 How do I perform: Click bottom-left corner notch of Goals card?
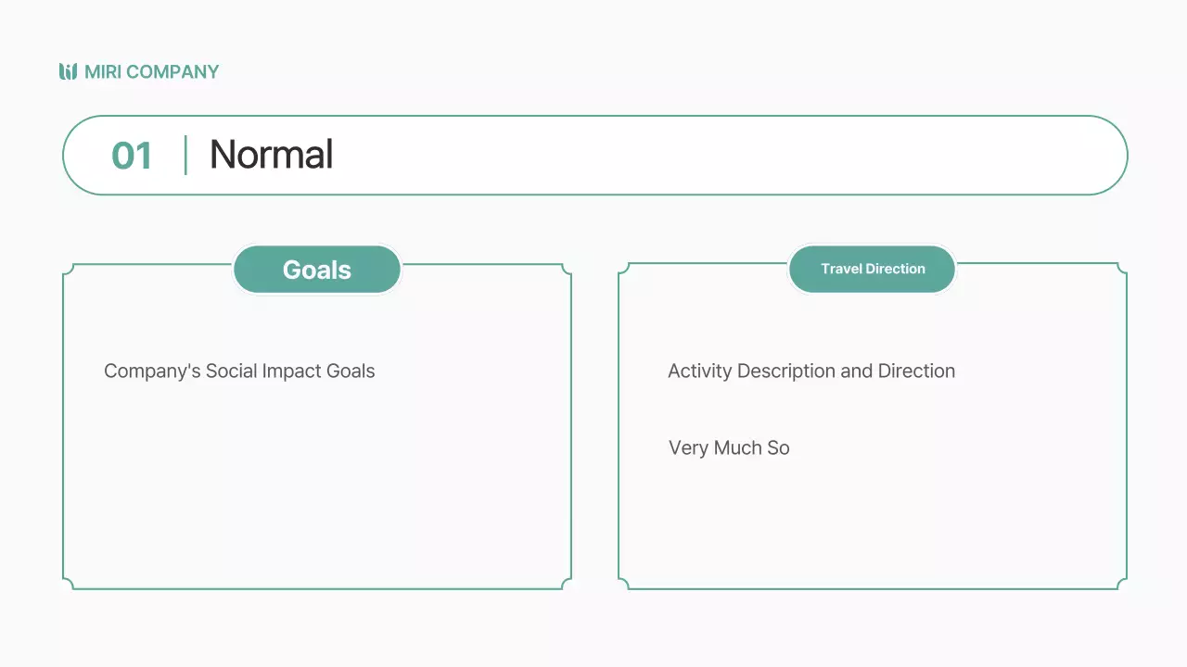point(68,583)
